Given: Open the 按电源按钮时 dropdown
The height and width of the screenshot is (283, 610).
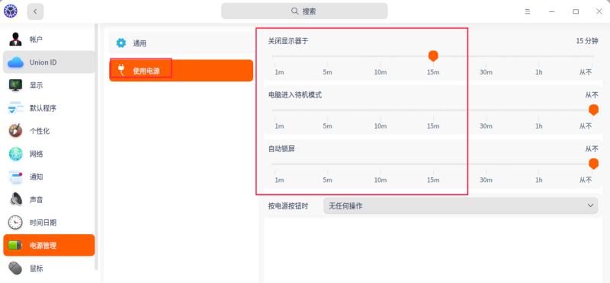Looking at the screenshot, I should click(x=461, y=205).
